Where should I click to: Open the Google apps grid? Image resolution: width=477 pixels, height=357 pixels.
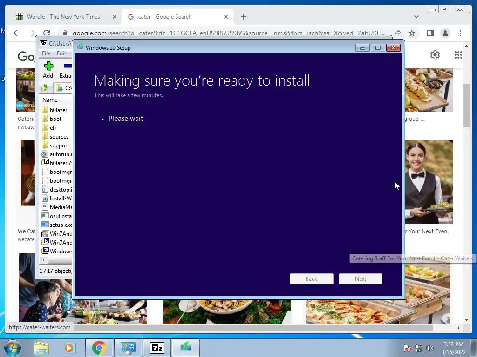[x=458, y=55]
